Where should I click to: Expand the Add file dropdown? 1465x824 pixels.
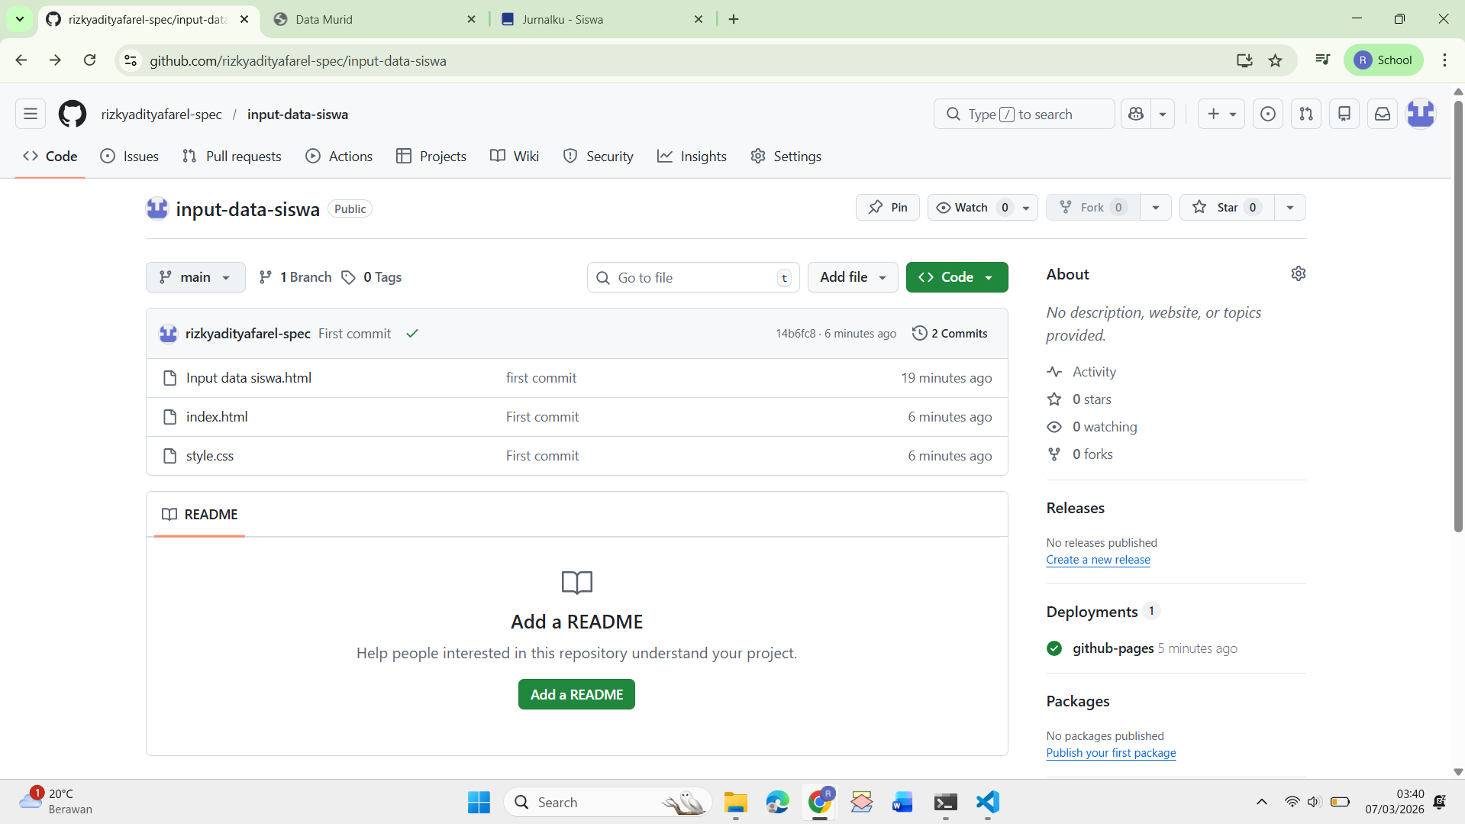point(852,276)
